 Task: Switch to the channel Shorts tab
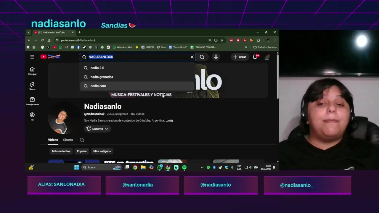coord(68,140)
